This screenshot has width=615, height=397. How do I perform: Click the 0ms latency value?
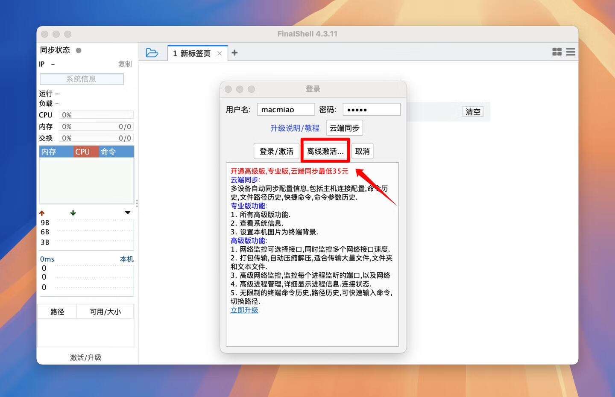tap(47, 259)
